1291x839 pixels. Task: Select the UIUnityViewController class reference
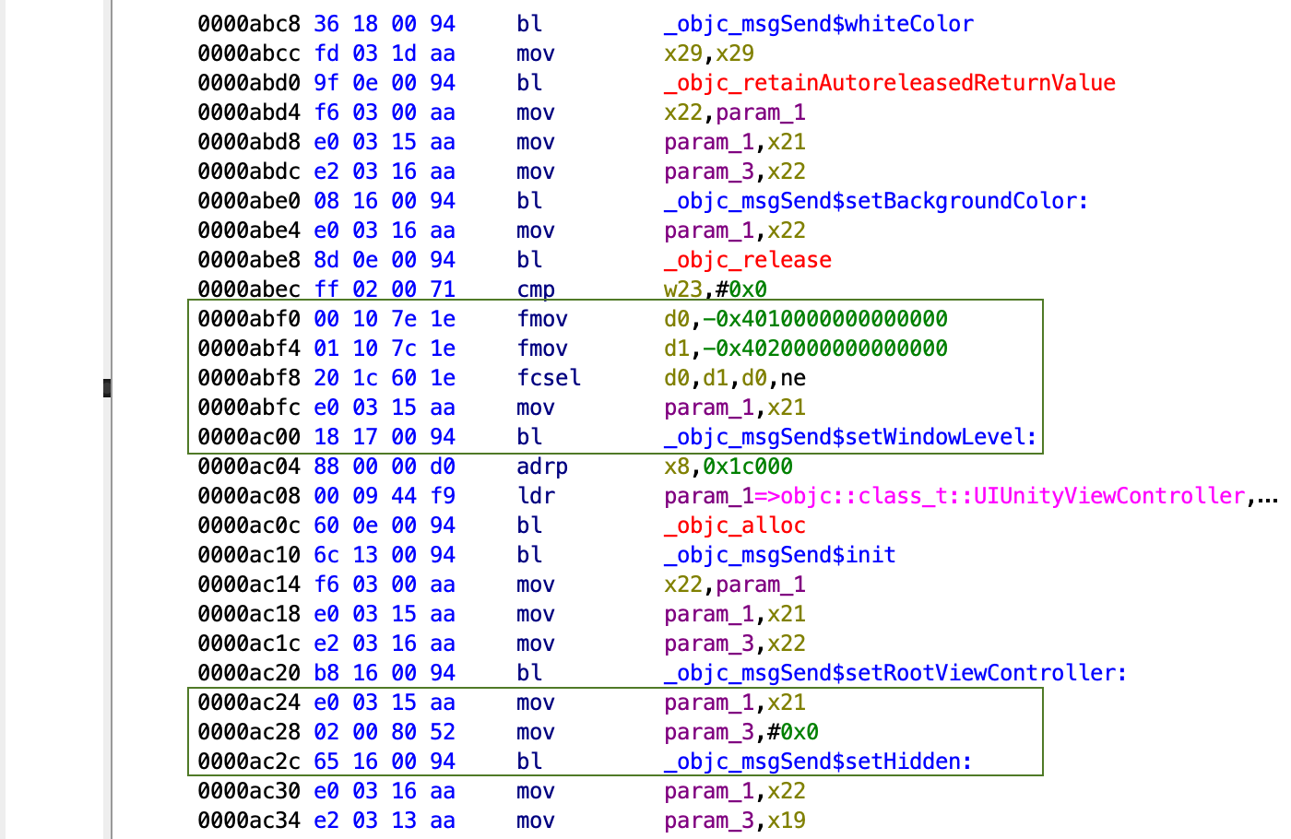(1012, 496)
